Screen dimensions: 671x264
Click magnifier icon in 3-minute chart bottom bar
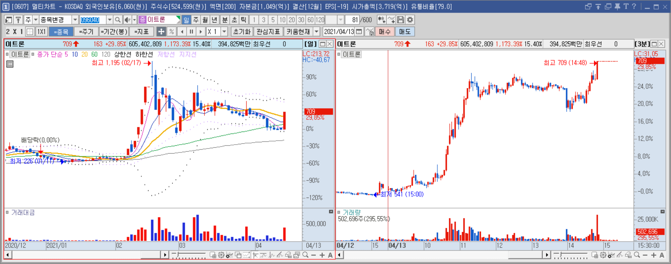tap(637, 255)
